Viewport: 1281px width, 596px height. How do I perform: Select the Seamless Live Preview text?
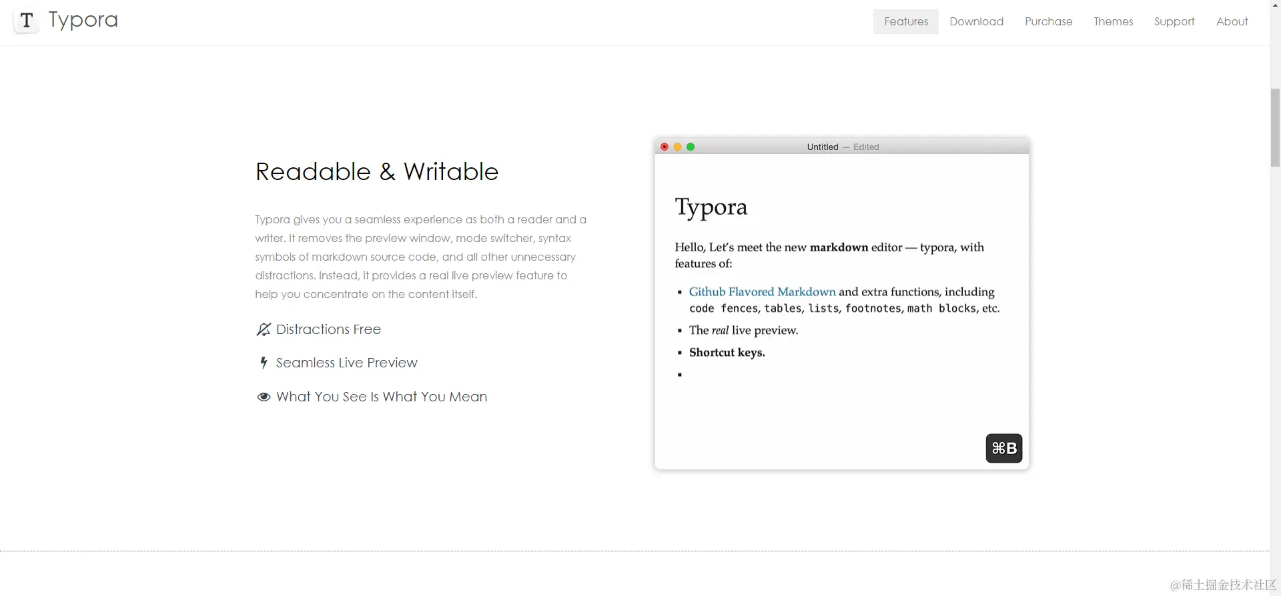click(x=347, y=363)
